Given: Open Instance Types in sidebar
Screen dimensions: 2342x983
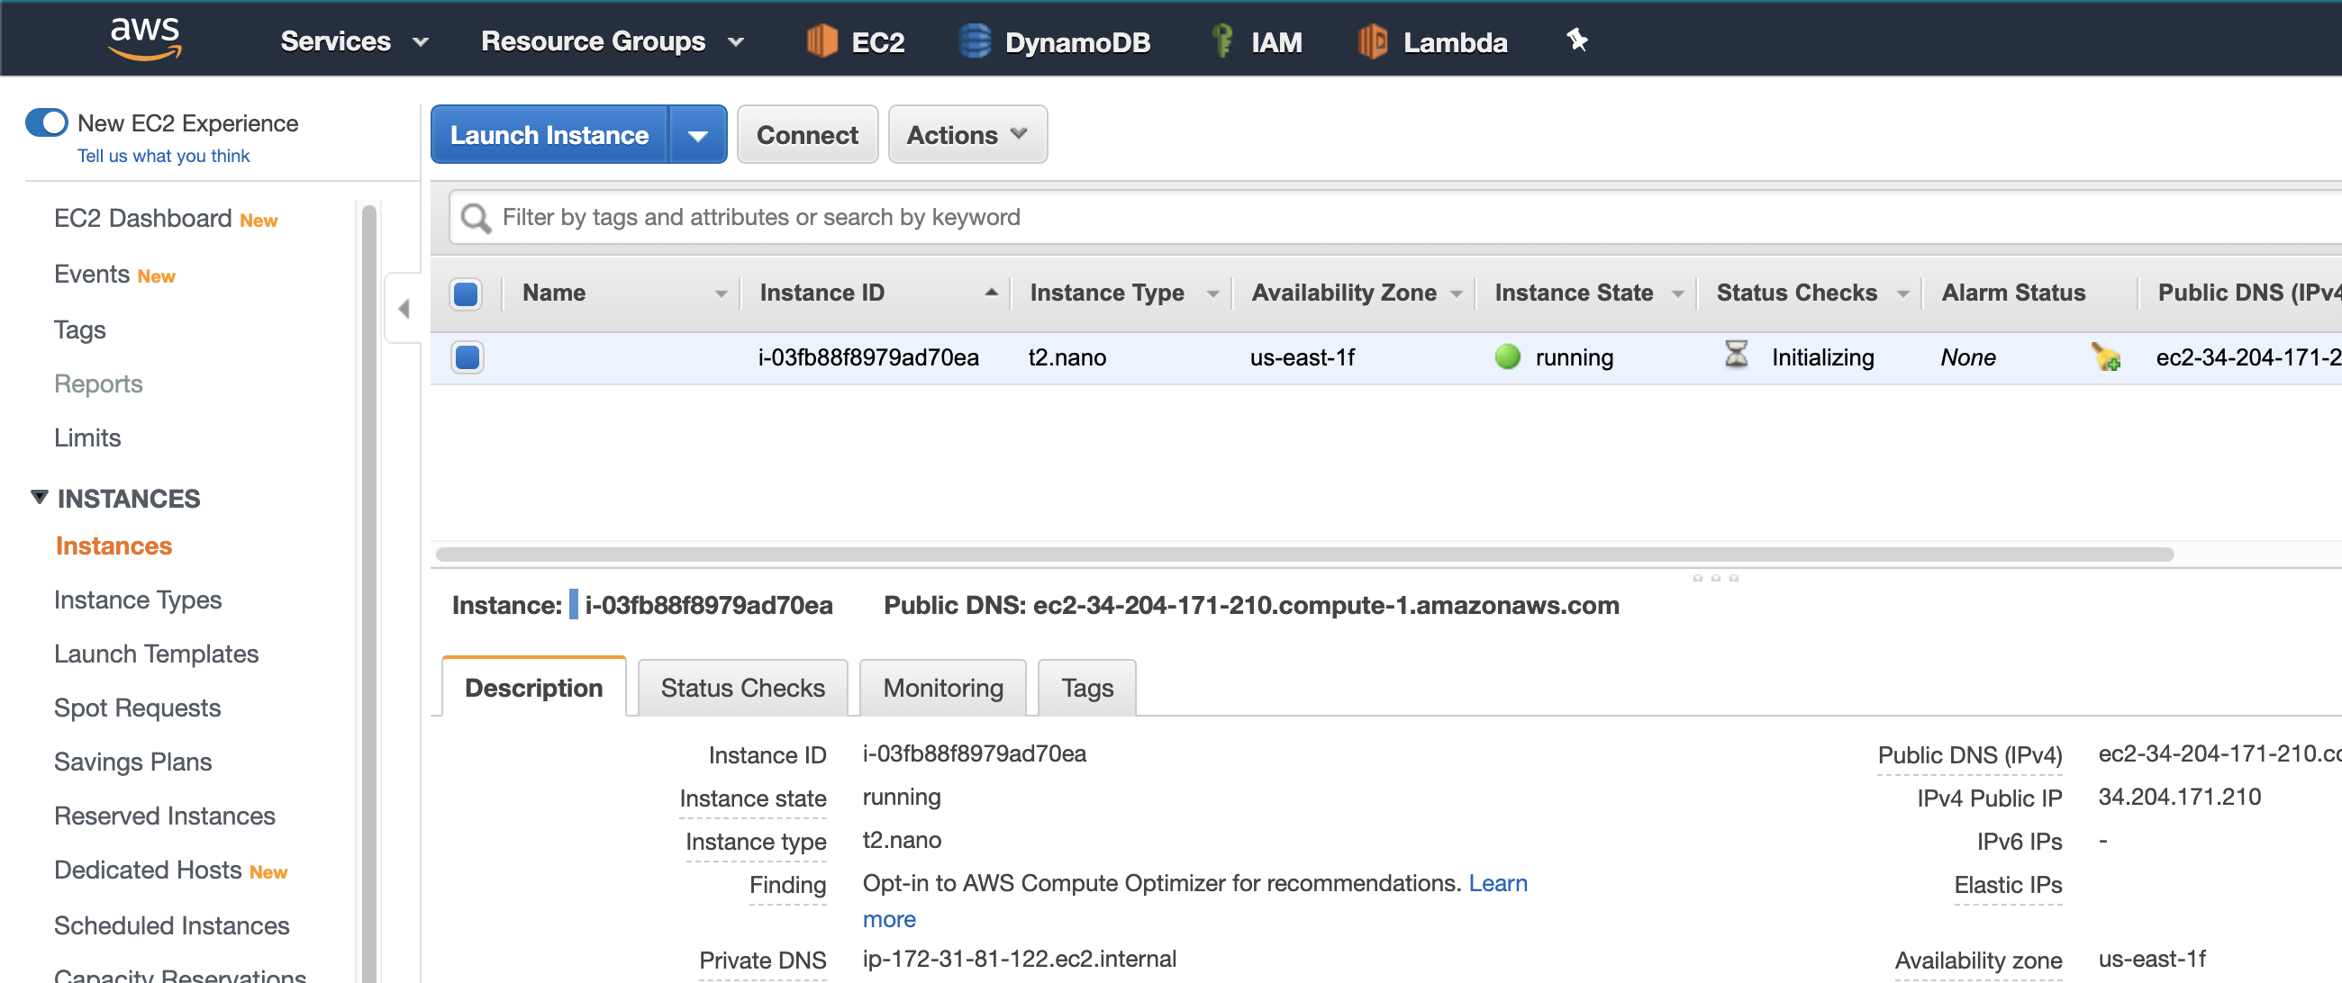Looking at the screenshot, I should 137,600.
